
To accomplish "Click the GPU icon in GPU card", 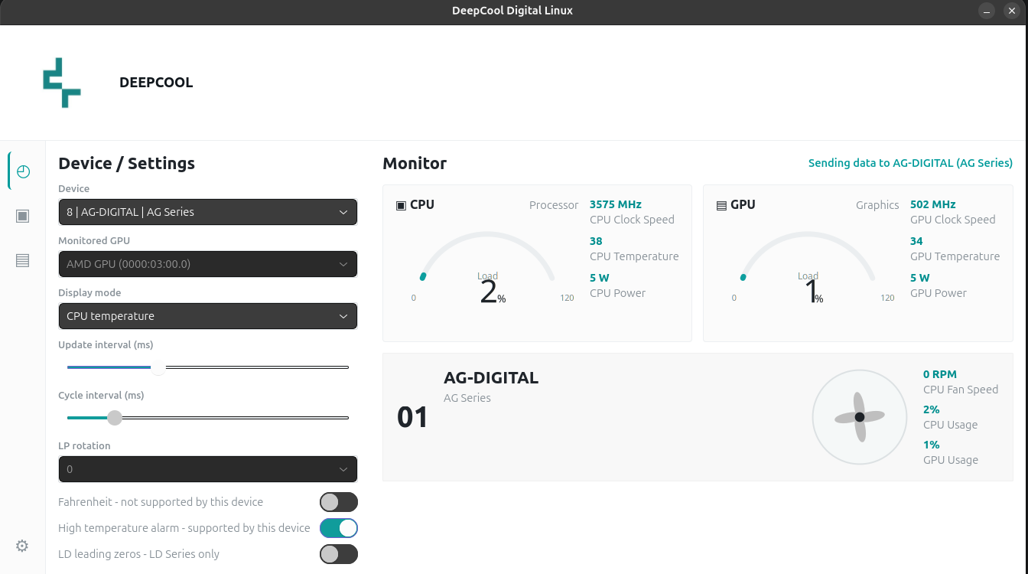I will tap(721, 205).
